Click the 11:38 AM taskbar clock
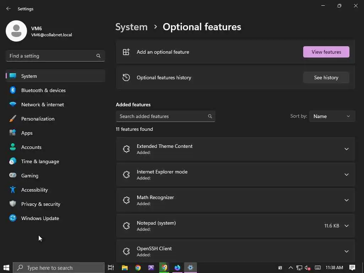 coord(334,268)
